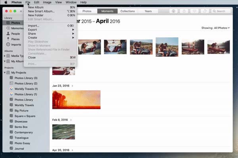Expand the Feb 8, 2016 moment
Screen dimensions: 238x158
71,120
